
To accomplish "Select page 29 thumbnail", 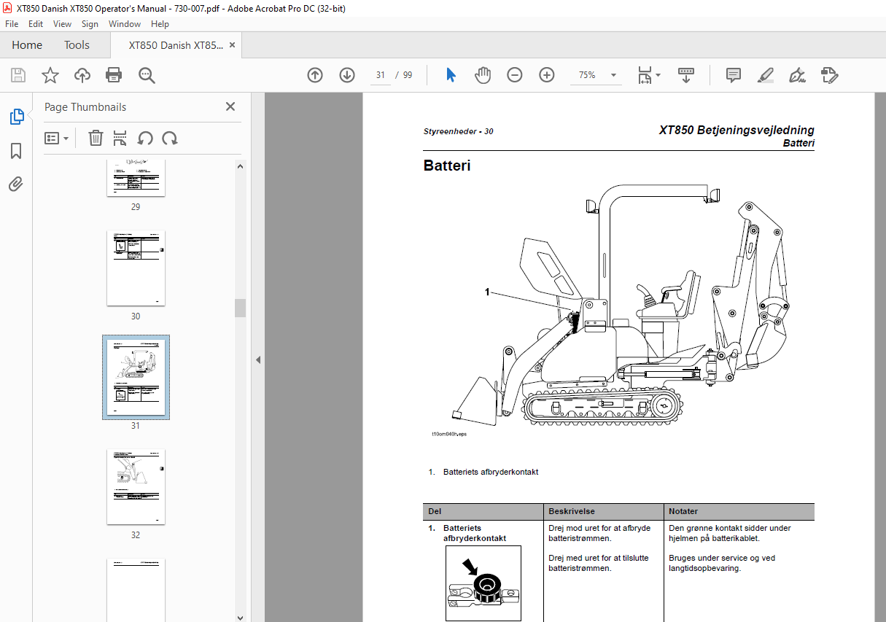I will click(136, 177).
